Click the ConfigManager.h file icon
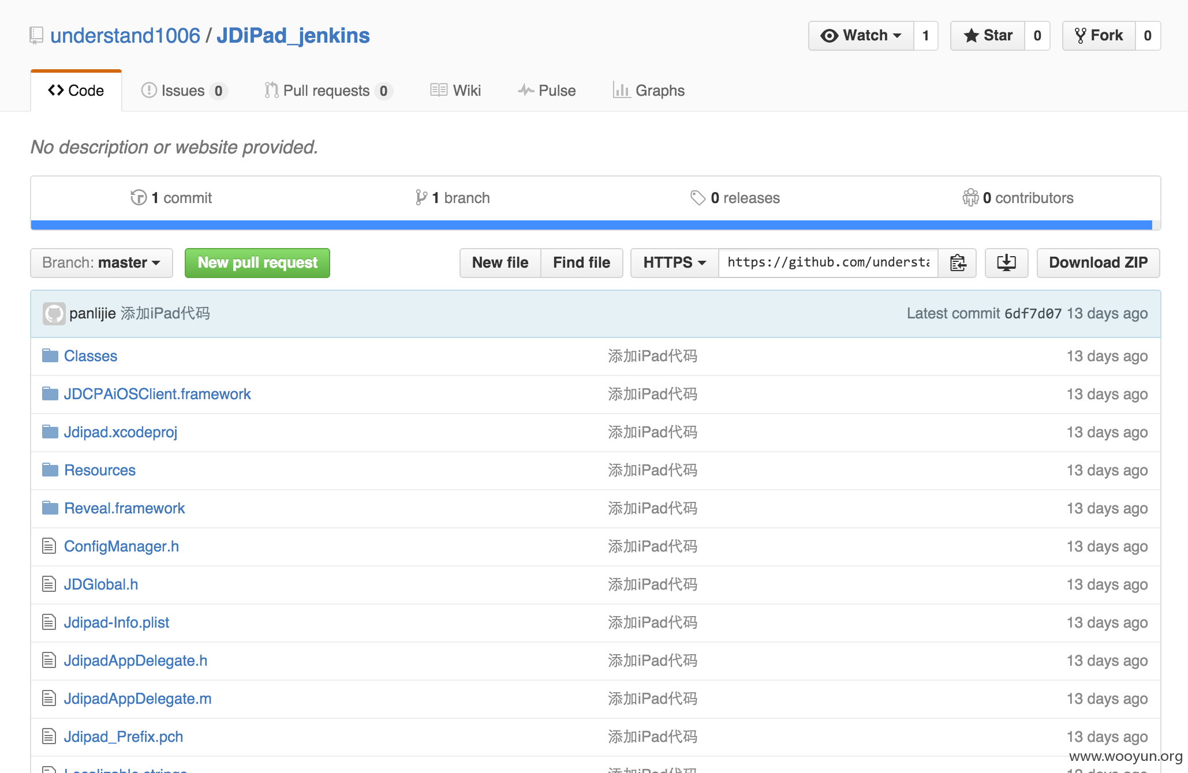1188x773 pixels. click(49, 546)
